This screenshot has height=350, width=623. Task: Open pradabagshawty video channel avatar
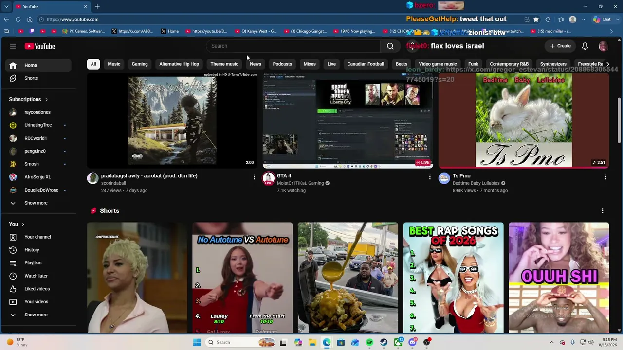(x=92, y=178)
